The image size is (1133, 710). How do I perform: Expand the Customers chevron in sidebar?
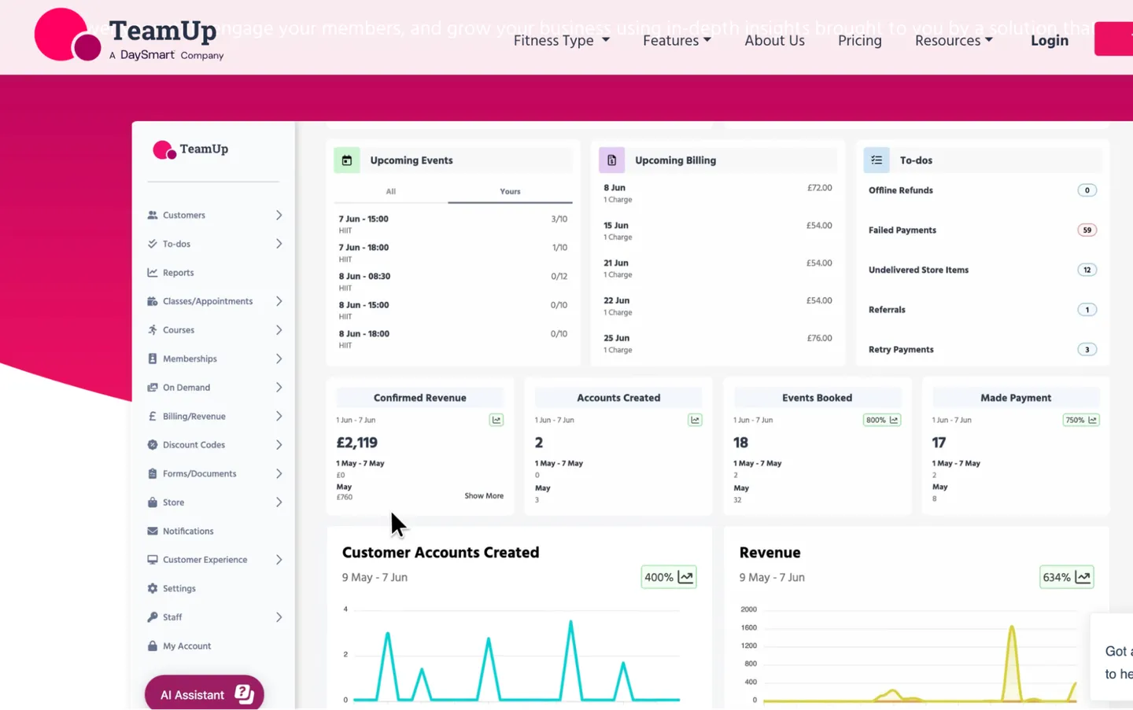[x=279, y=215]
